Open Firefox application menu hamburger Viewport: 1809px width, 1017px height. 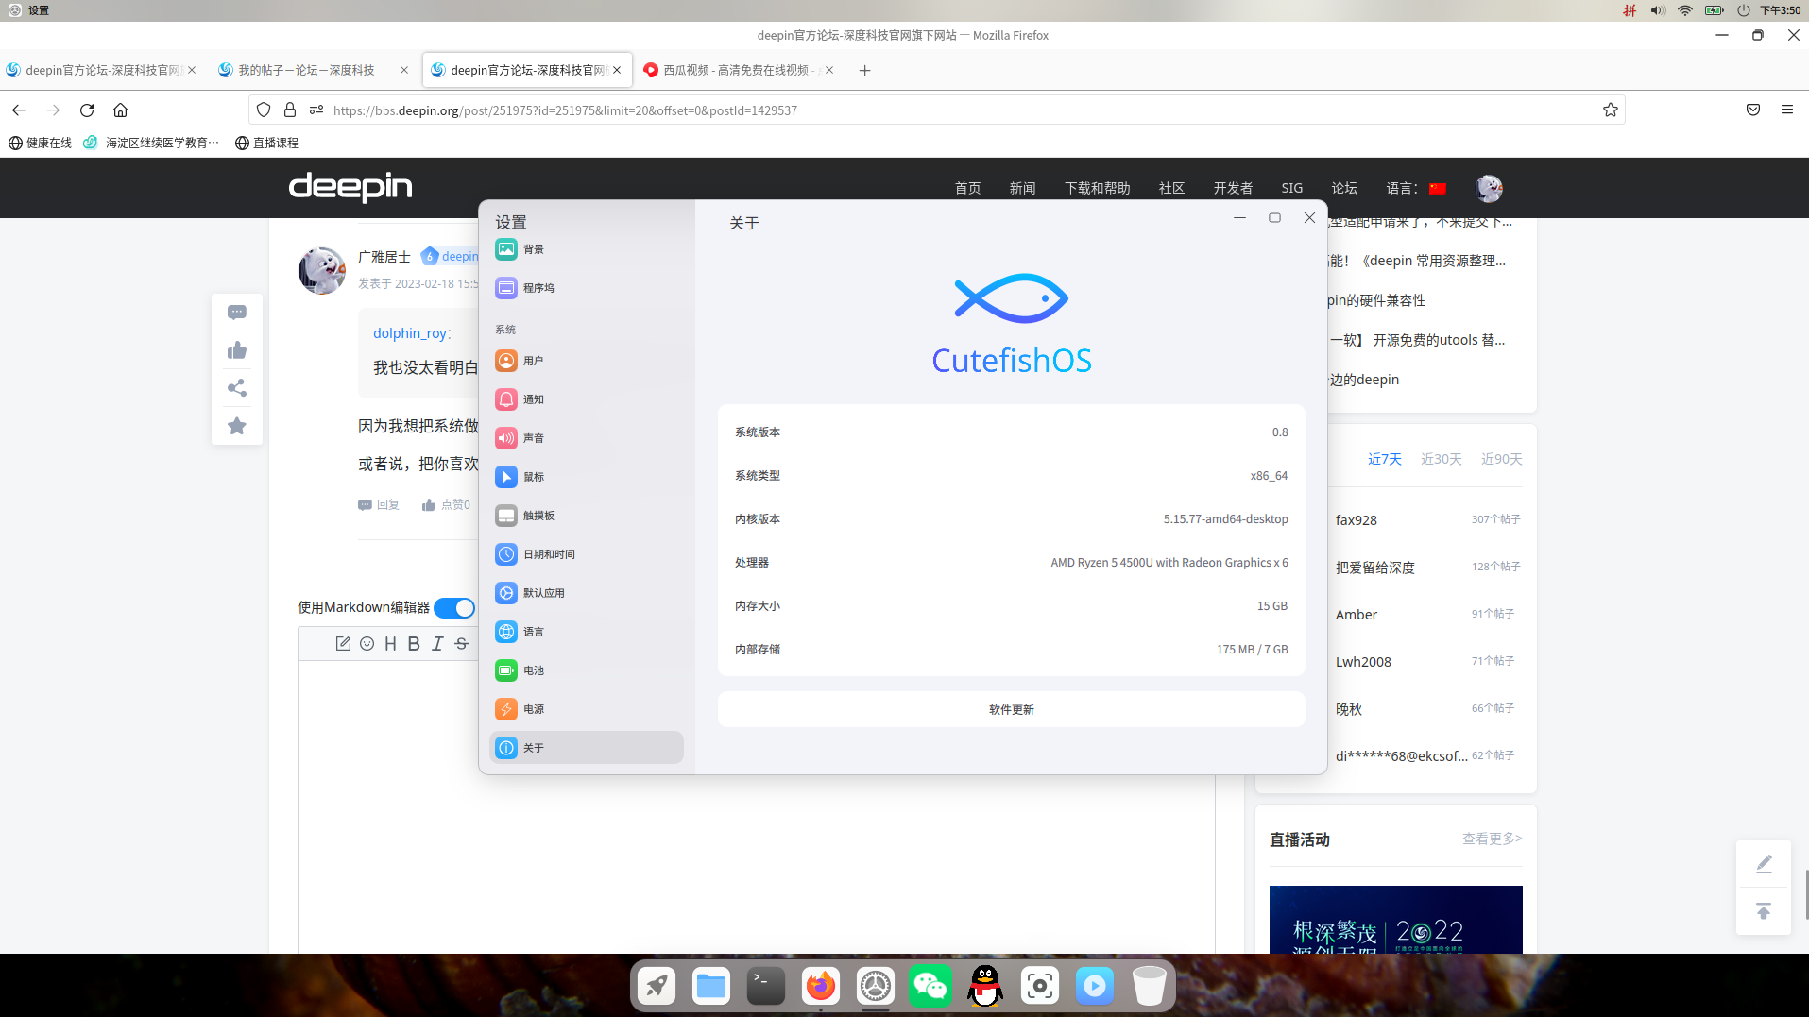1786,110
